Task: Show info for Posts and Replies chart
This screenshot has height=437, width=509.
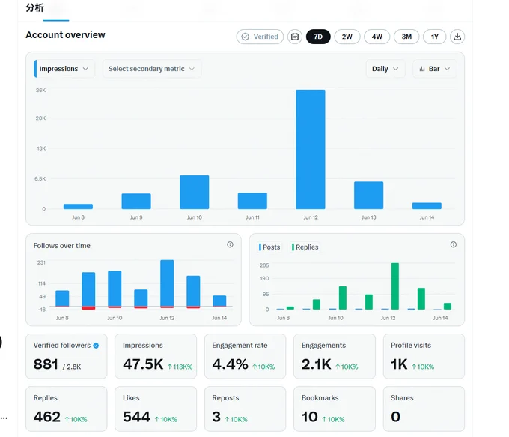Action: pos(453,244)
